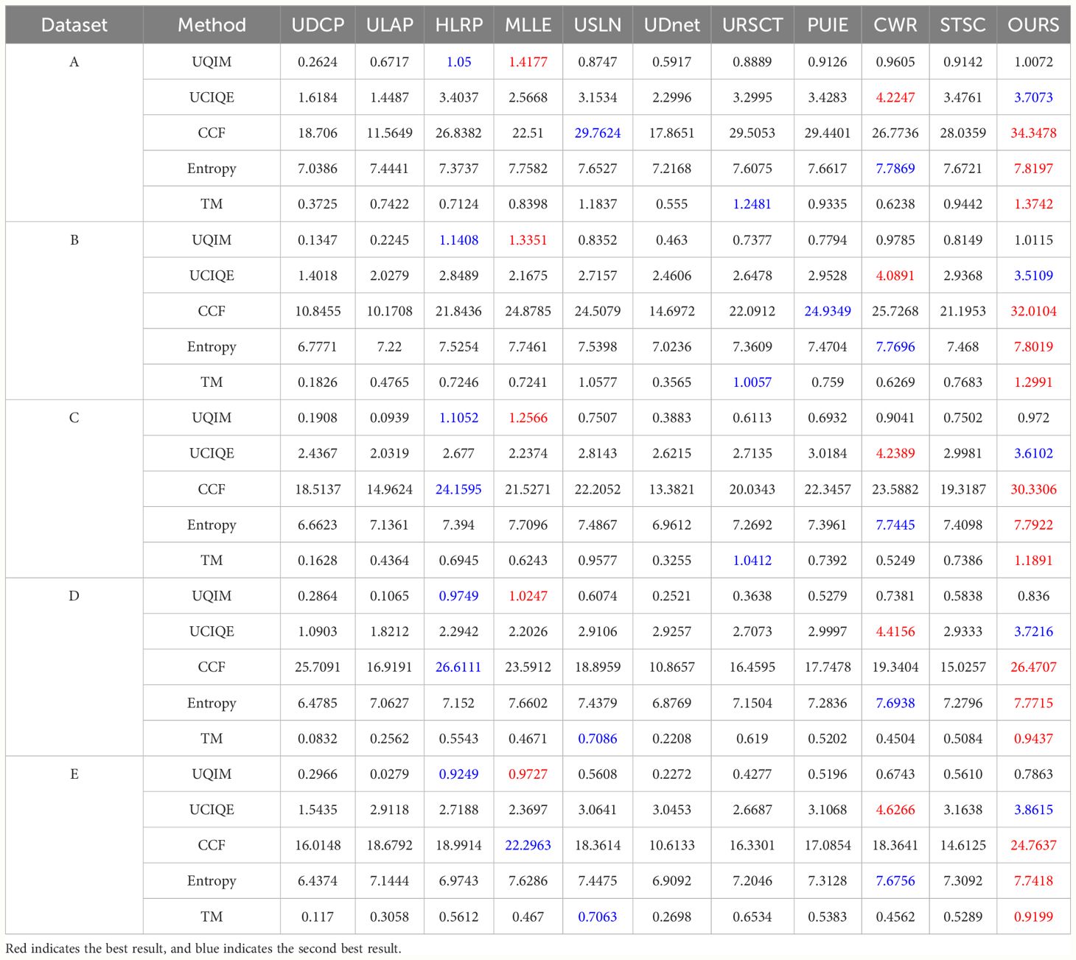
Task: Select blue value 0.9749
Action: point(458,596)
